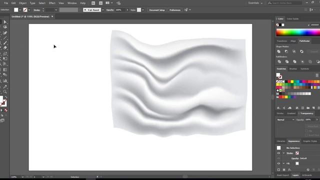The width and height of the screenshot is (320, 180).
Task: Click Trim pathfinder icon
Action: [x=287, y=61]
